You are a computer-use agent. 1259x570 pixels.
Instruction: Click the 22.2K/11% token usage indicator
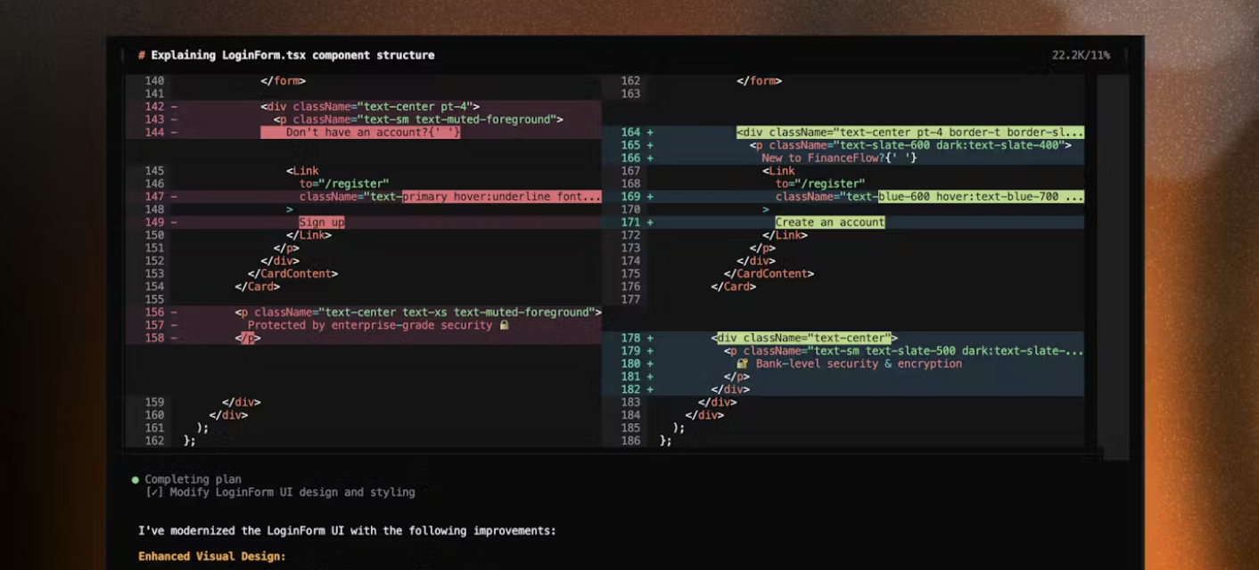point(1080,55)
